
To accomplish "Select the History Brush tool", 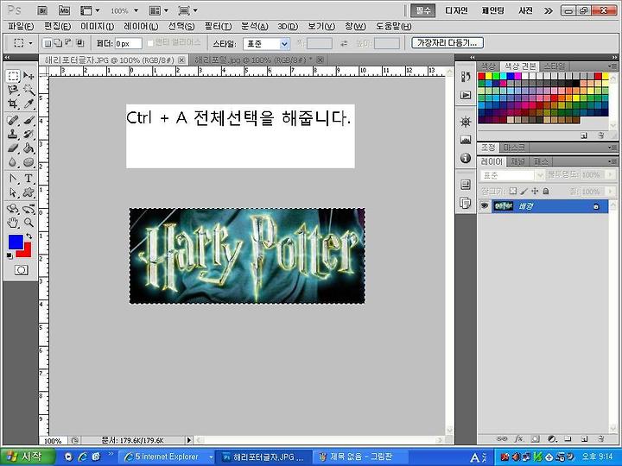I will coord(29,134).
